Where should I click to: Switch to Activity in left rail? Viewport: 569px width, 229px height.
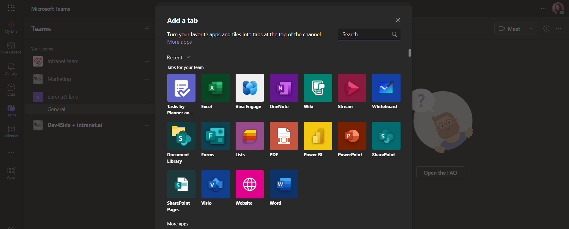[11, 69]
